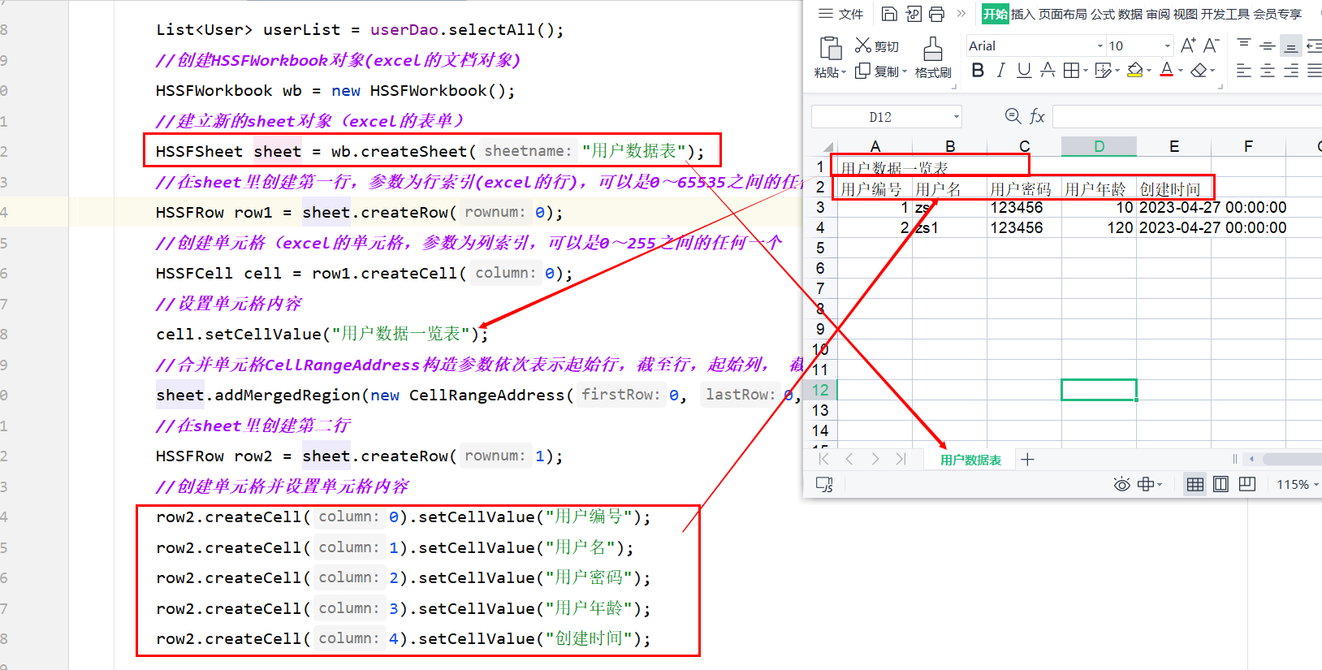1322x670 pixels.
Task: Toggle the eye protection mode icon
Action: [1121, 485]
